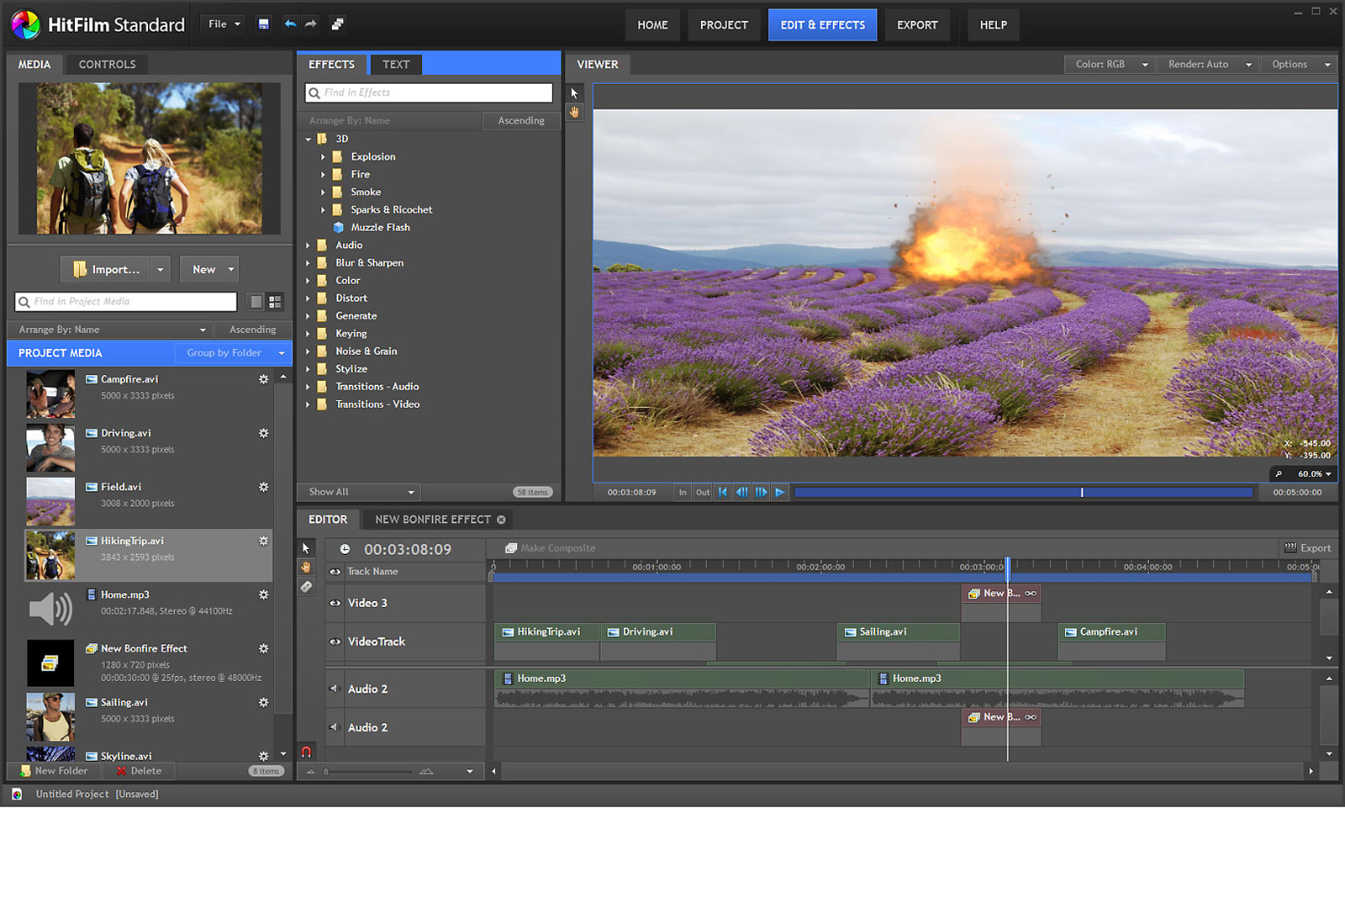Click the Undo arrow icon
This screenshot has width=1345, height=903.
pyautogui.click(x=290, y=24)
